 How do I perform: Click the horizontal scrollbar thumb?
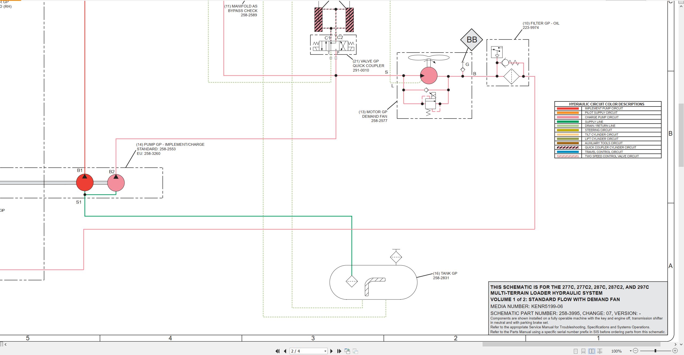click(571, 344)
